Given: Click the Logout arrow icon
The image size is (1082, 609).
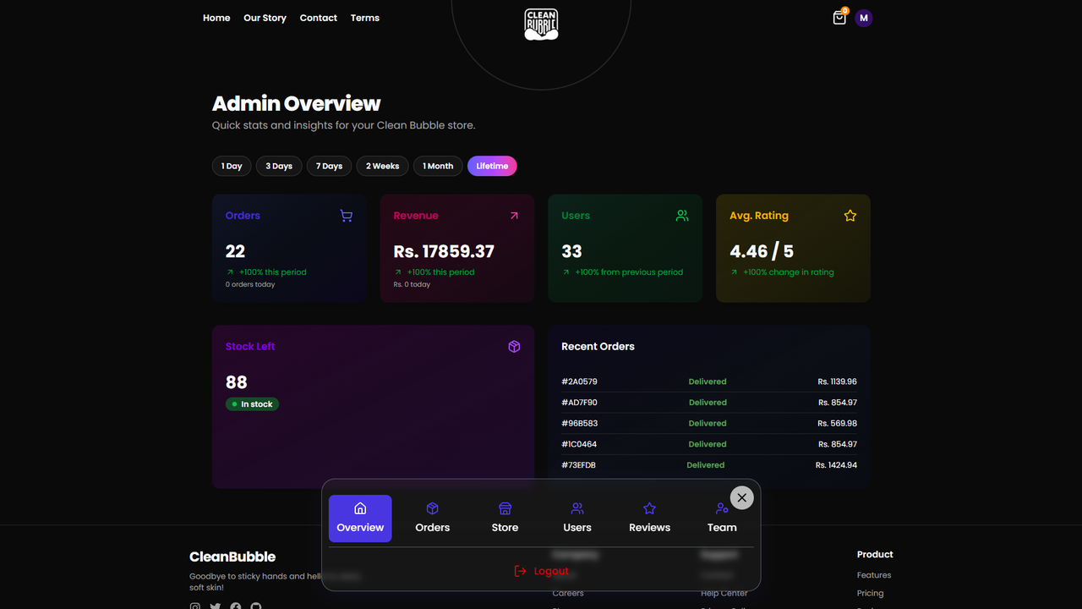Looking at the screenshot, I should pos(521,571).
